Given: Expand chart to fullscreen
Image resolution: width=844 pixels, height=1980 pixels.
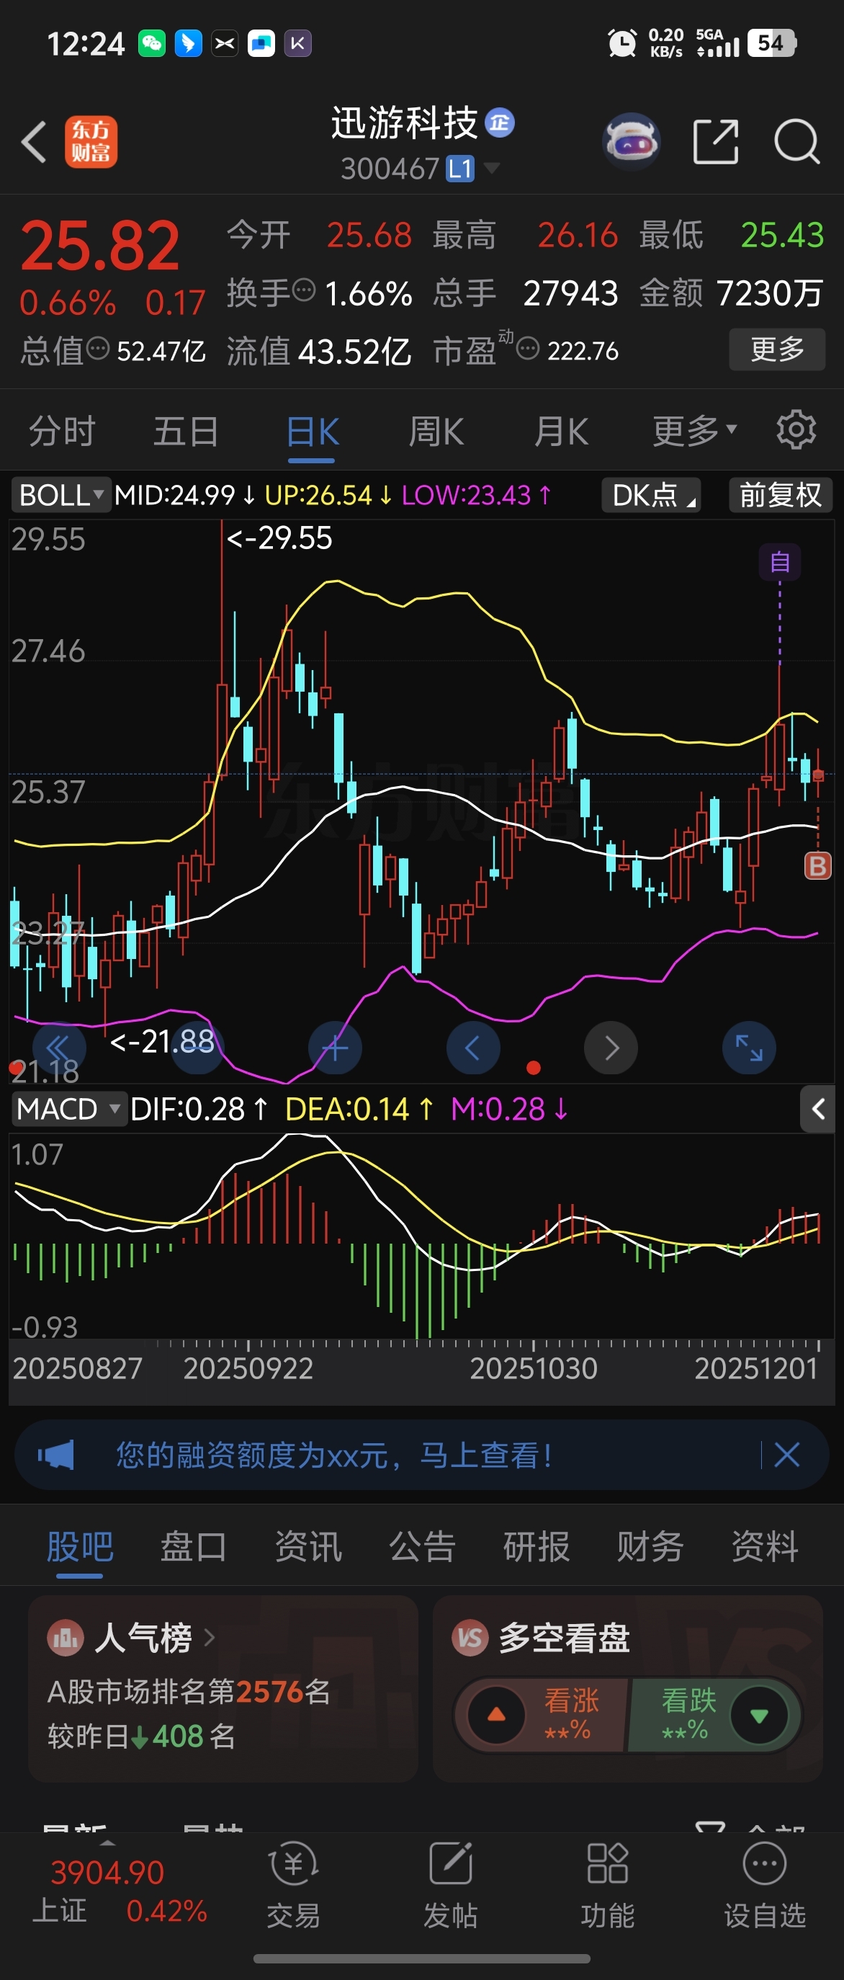Looking at the screenshot, I should [x=749, y=1048].
